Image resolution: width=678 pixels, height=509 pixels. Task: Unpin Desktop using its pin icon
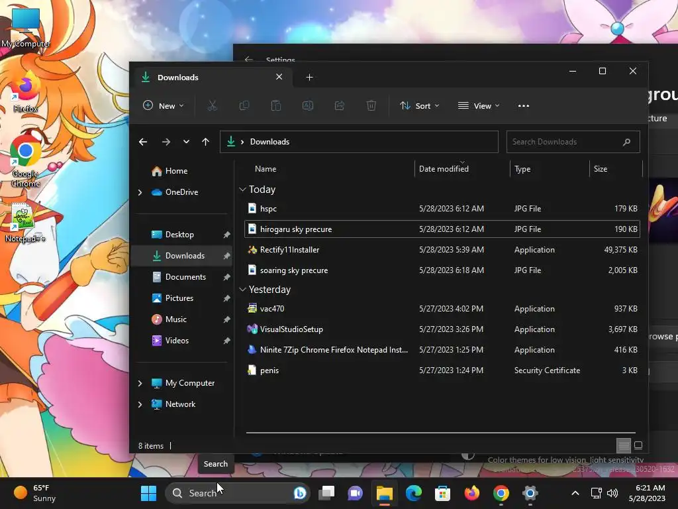(226, 235)
